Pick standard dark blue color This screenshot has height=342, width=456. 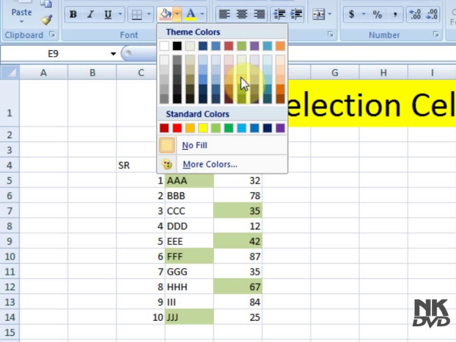tap(267, 128)
